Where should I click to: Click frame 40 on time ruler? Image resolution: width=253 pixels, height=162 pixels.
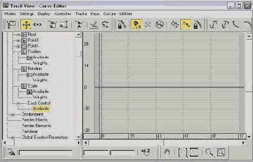159,136
